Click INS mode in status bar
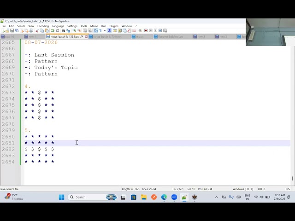This screenshot has height=221, width=295. point(288,189)
